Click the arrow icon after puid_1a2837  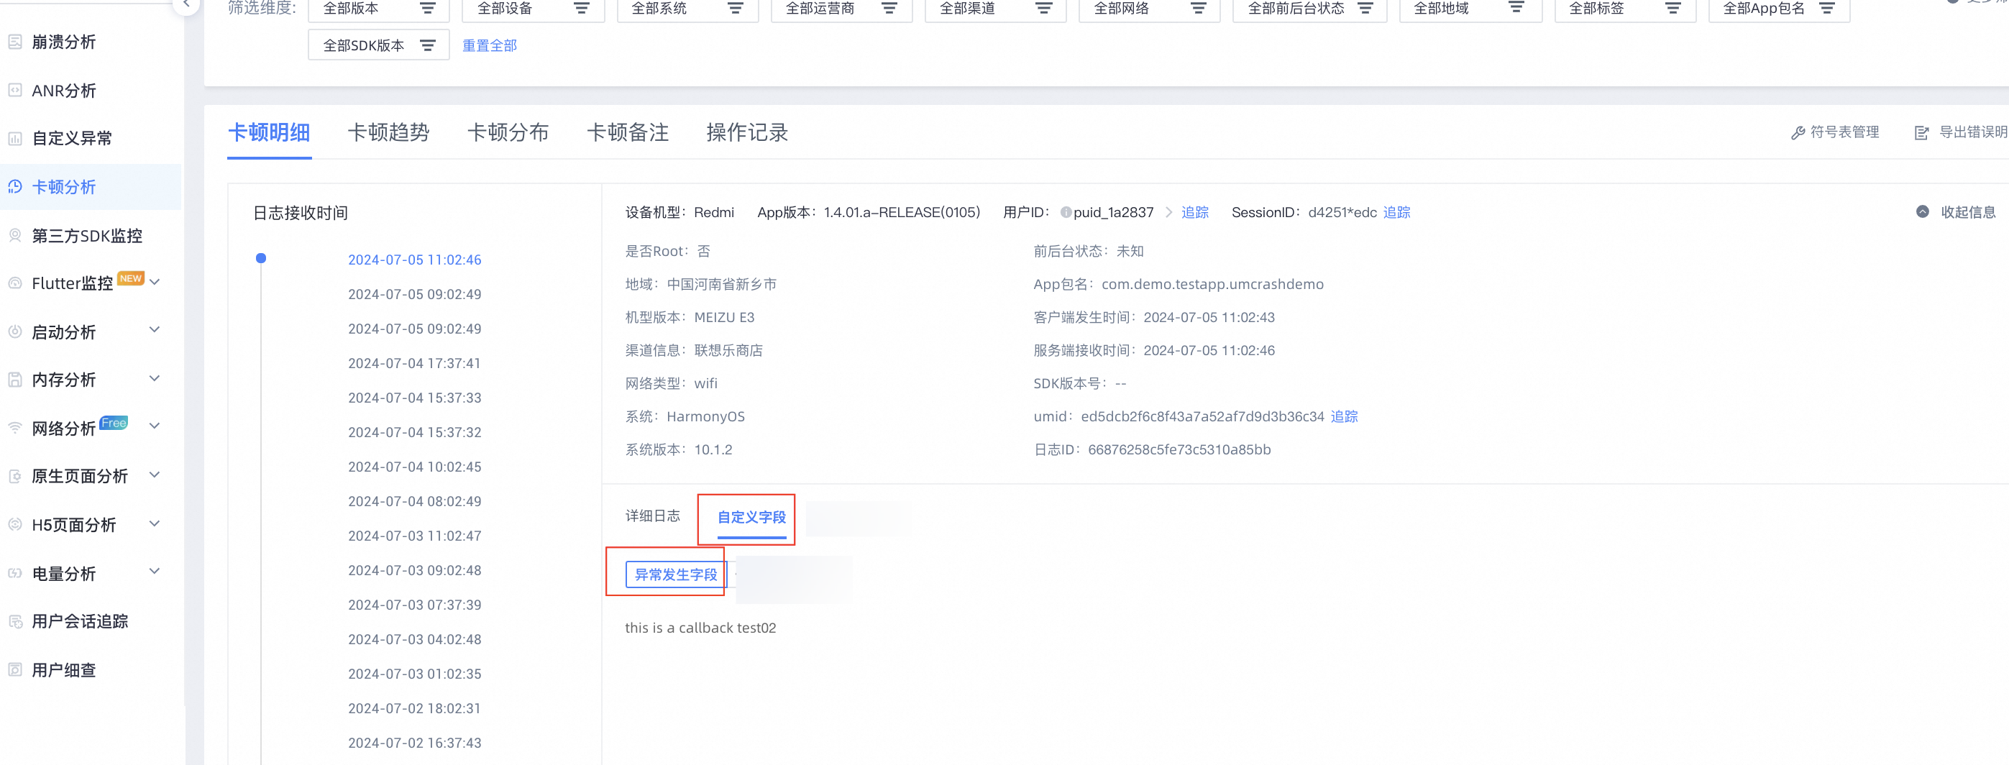[1168, 212]
